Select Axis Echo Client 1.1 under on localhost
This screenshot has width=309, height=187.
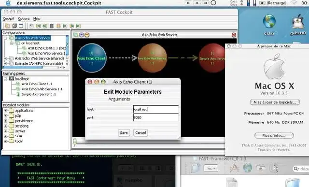coord(47,48)
